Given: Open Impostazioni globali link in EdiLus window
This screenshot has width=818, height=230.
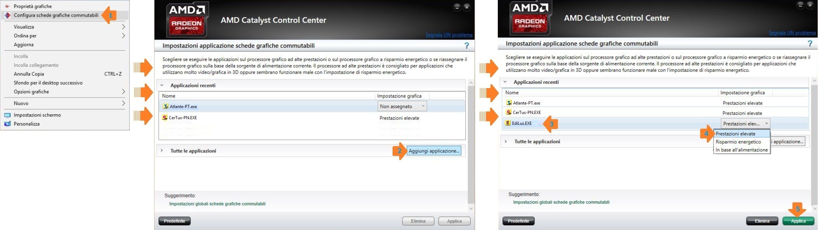Looking at the screenshot, I should point(561,202).
